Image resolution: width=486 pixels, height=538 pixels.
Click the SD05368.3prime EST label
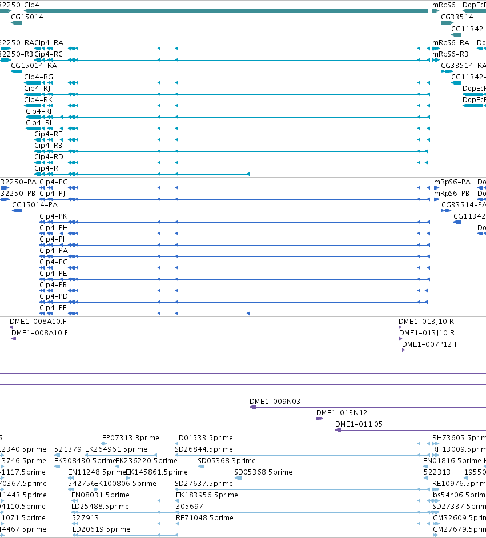[x=227, y=461]
